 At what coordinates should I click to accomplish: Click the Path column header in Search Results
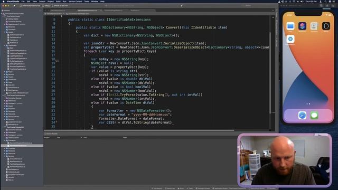click(x=125, y=137)
